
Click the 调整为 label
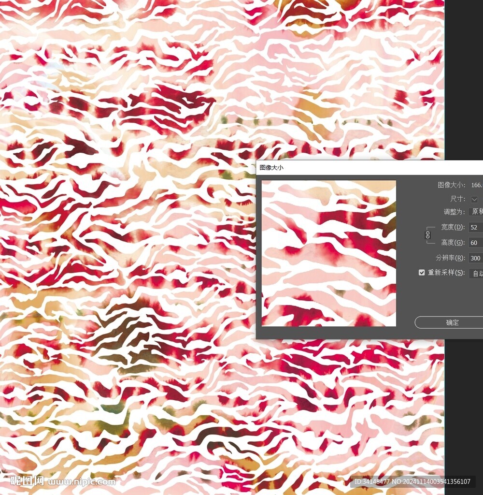point(454,212)
